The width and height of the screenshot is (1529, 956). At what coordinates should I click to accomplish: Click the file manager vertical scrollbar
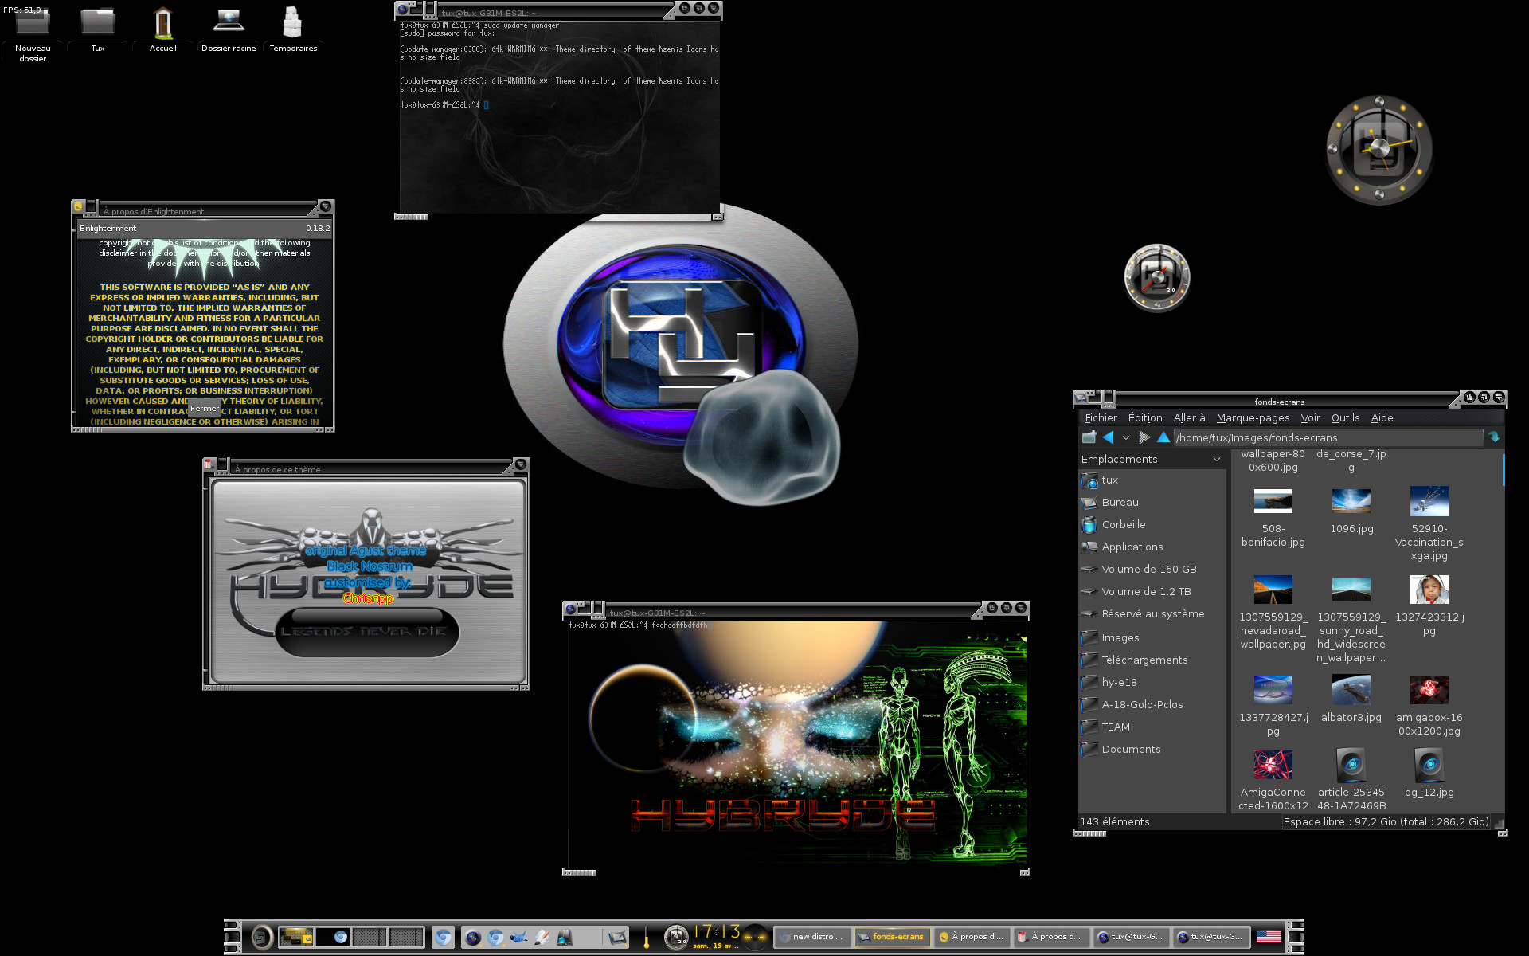[x=1503, y=470]
